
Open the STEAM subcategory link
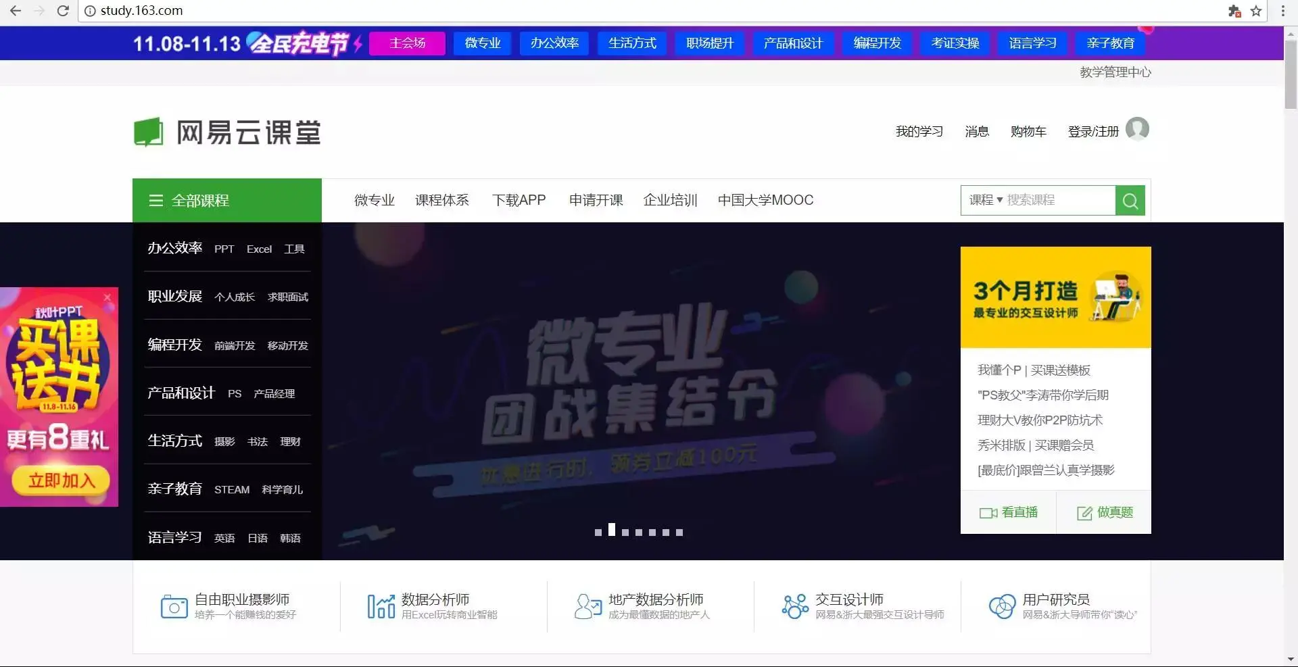coord(232,490)
